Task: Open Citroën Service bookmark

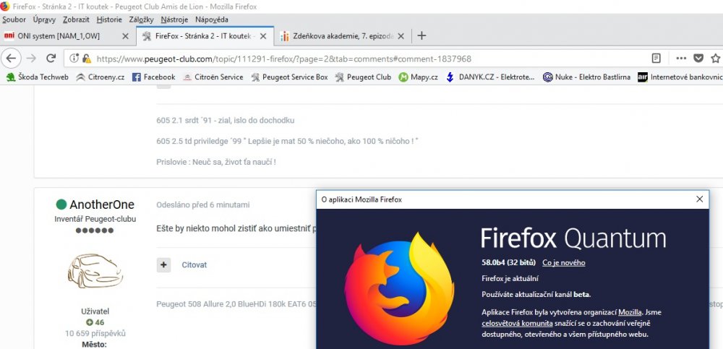Action: point(213,77)
